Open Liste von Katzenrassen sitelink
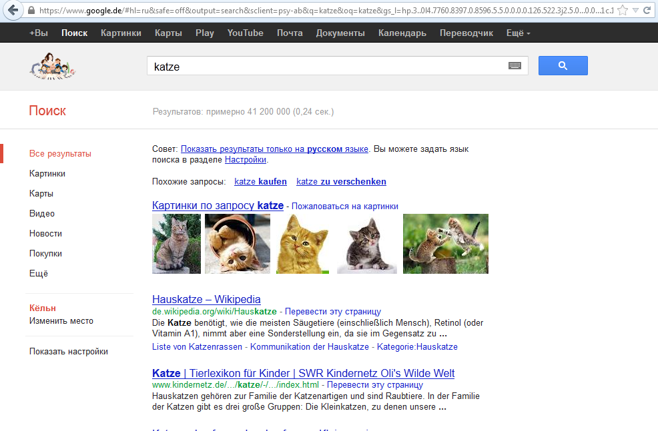 point(198,346)
